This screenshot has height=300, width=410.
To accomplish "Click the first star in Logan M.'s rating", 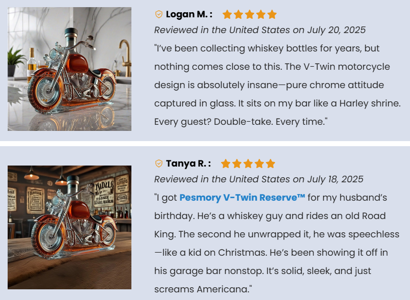I will [x=227, y=14].
